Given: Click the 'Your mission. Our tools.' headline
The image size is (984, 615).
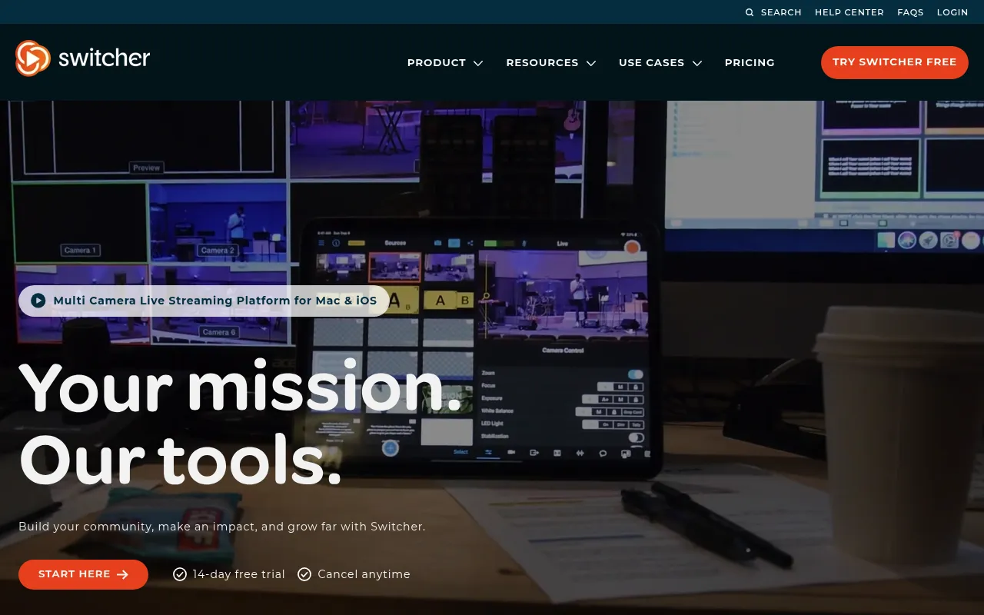Looking at the screenshot, I should tap(241, 423).
